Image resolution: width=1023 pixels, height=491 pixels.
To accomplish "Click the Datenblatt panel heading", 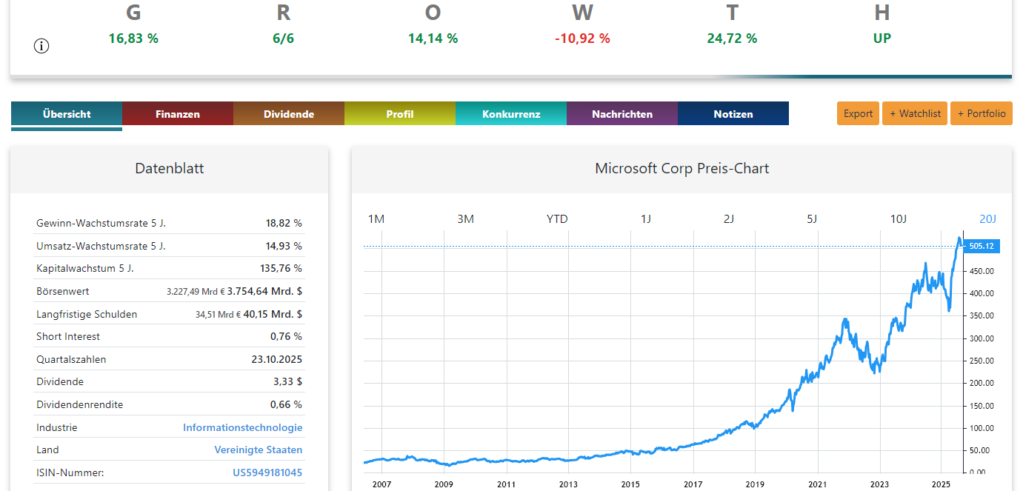I will point(169,168).
